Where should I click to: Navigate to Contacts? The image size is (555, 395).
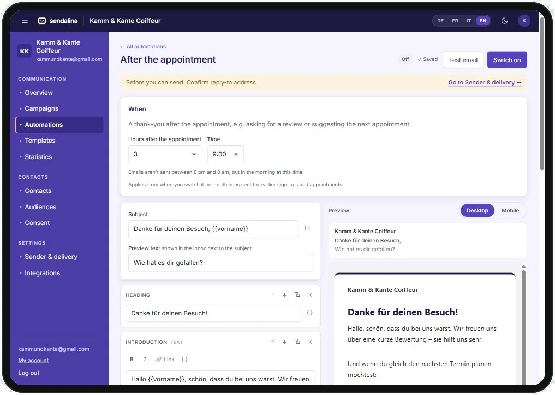pyautogui.click(x=59, y=191)
